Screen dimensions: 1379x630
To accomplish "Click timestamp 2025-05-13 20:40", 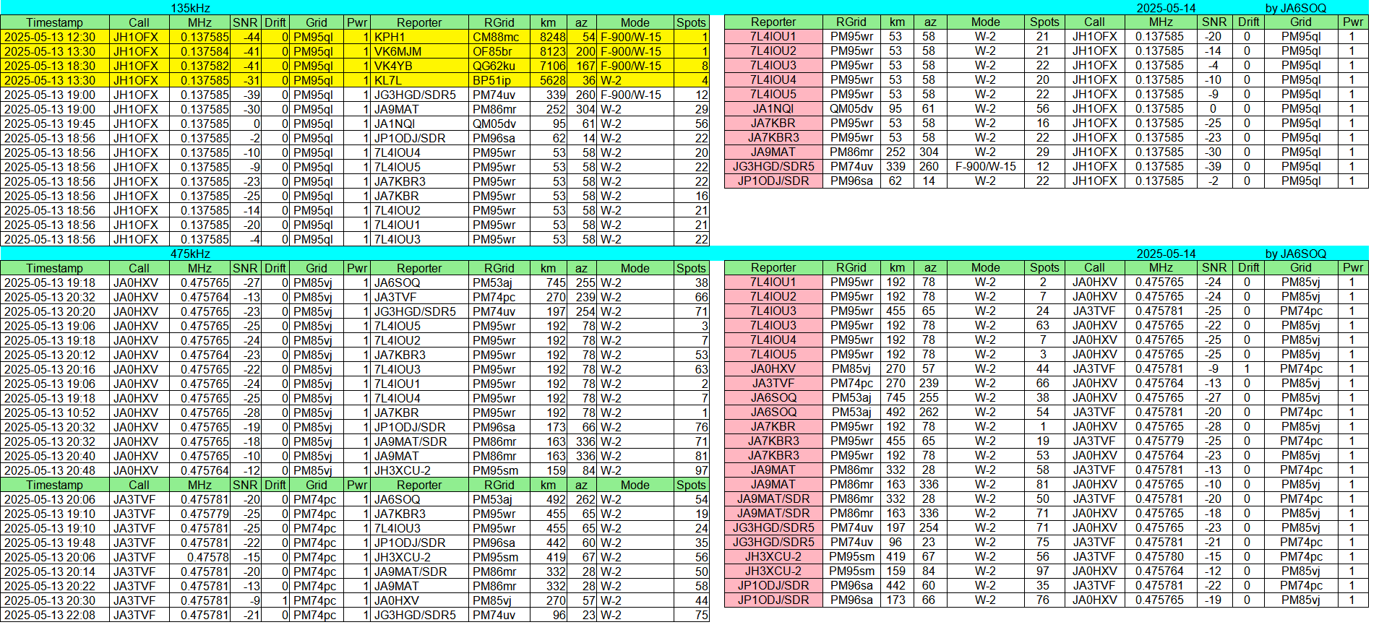I will tap(55, 456).
